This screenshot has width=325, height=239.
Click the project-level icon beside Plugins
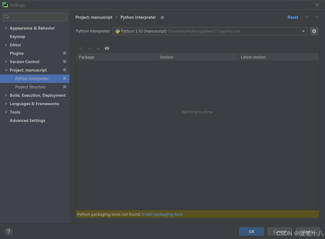tap(65, 53)
